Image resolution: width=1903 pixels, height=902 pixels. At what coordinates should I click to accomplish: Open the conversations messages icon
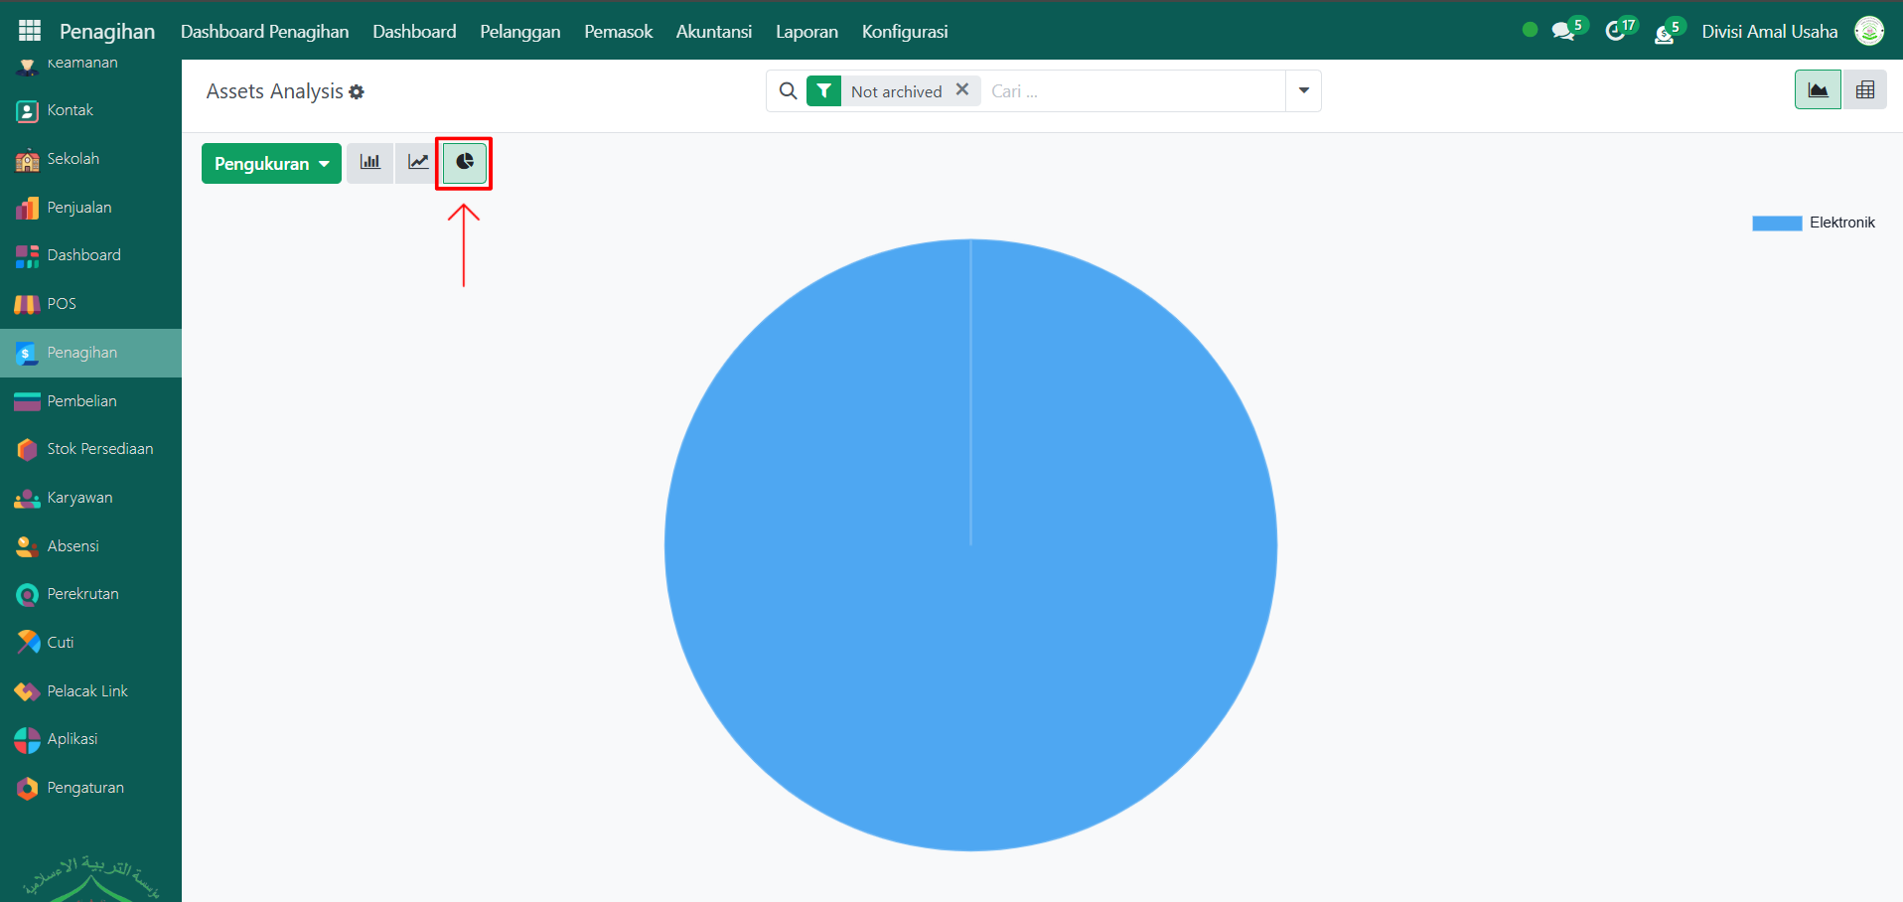click(x=1563, y=32)
